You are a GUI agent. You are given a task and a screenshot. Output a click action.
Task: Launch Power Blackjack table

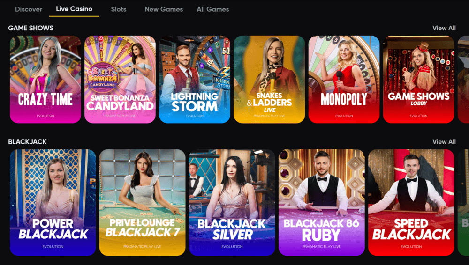point(53,203)
